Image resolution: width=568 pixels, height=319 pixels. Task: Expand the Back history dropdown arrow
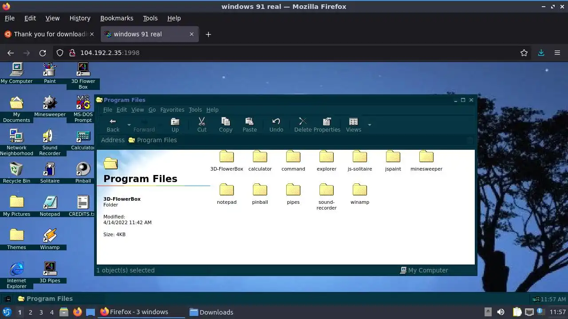coord(129,125)
